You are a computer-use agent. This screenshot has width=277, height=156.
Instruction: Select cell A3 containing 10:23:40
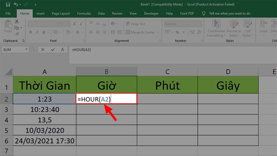(45, 109)
